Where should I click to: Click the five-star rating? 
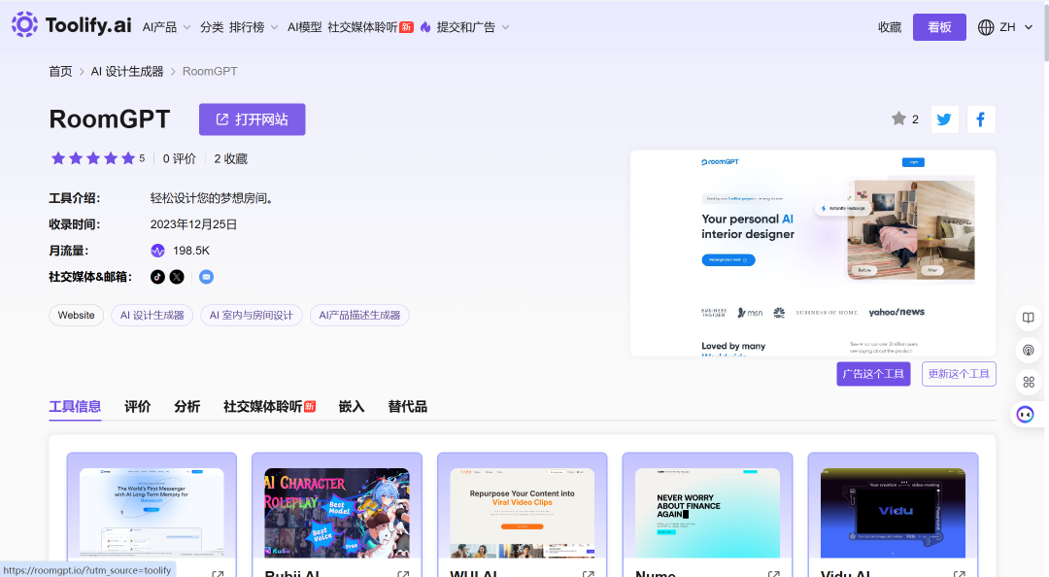pos(93,158)
